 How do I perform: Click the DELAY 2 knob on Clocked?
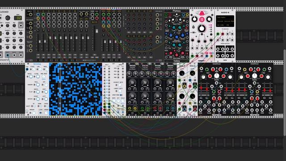21,40
